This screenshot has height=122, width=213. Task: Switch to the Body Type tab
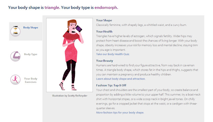click(x=31, y=54)
